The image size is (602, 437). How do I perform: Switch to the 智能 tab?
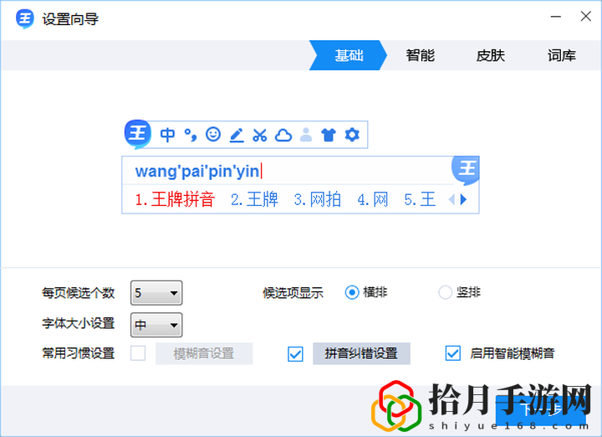pos(420,55)
